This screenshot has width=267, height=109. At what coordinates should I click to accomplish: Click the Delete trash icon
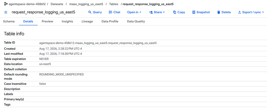tap(219, 12)
